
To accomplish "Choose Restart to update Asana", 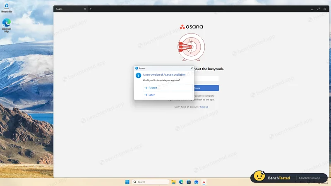I will 168,88.
